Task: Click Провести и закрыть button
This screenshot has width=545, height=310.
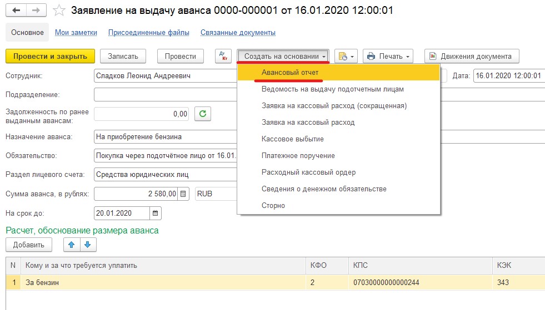Action: pos(50,56)
